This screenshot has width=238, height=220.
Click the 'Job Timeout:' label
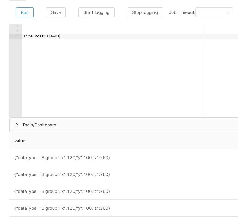tap(182, 12)
